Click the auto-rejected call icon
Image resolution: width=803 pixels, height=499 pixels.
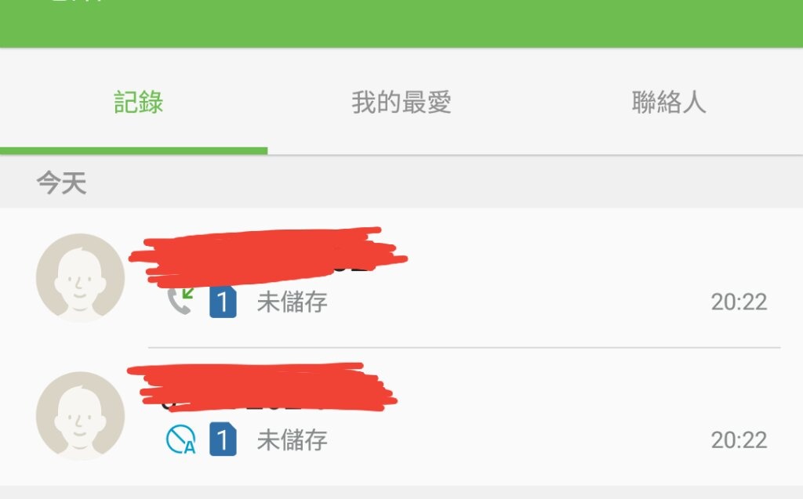(181, 439)
